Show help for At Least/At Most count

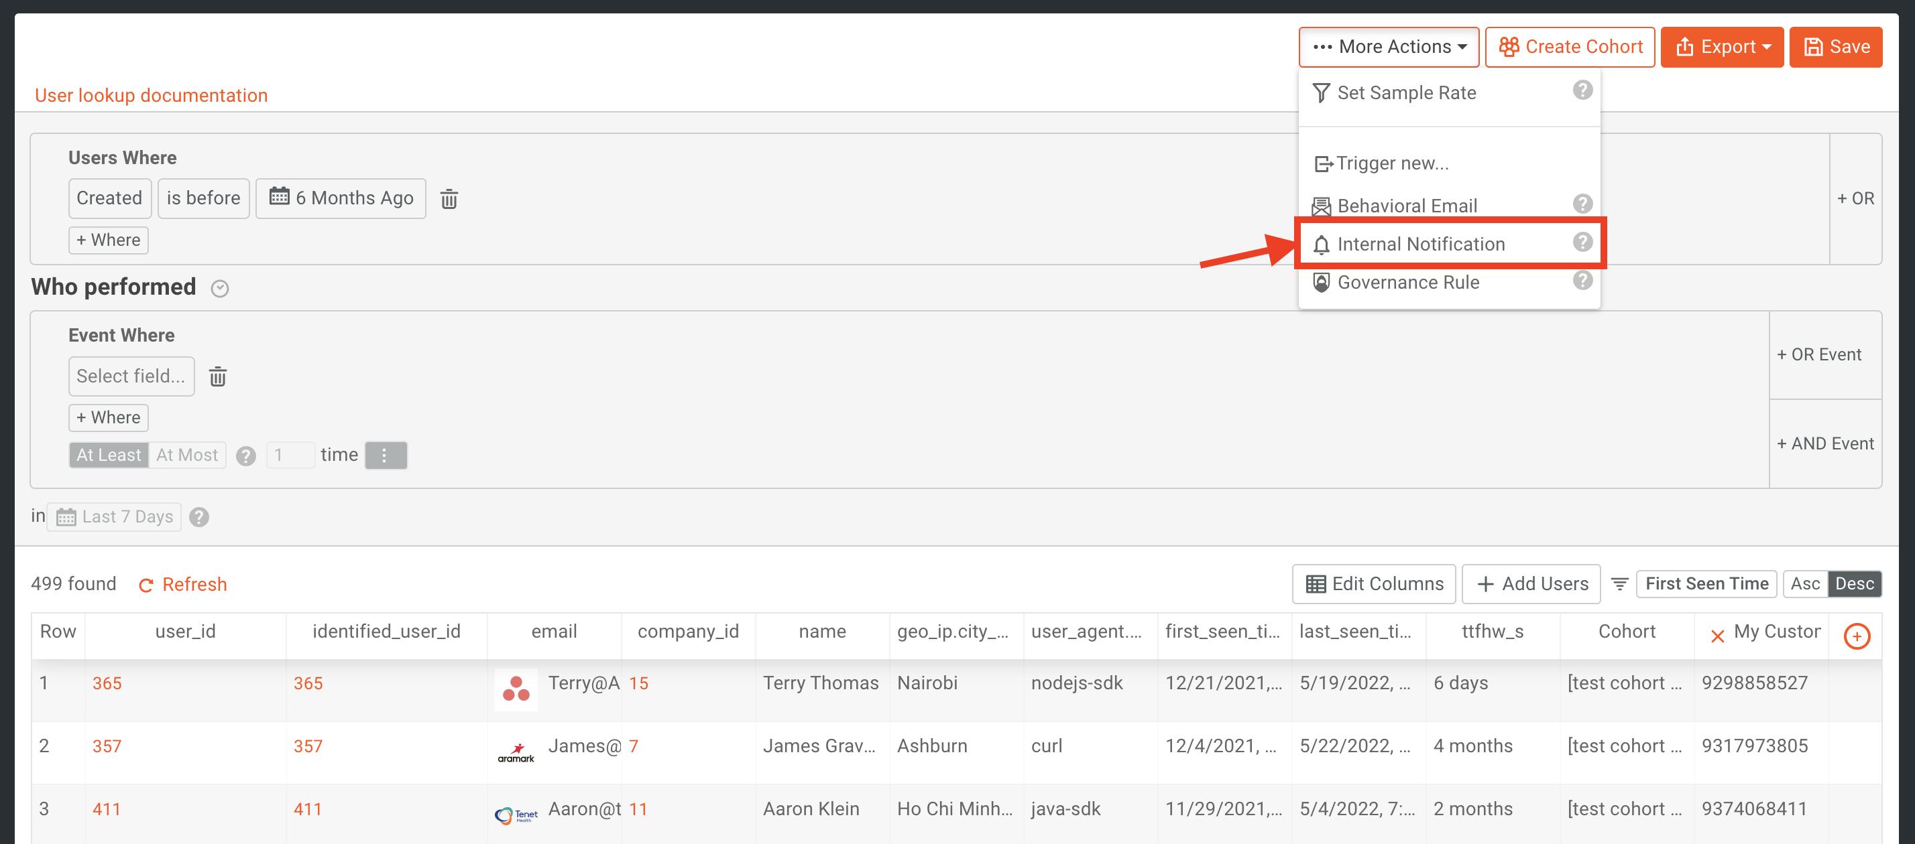click(x=245, y=455)
